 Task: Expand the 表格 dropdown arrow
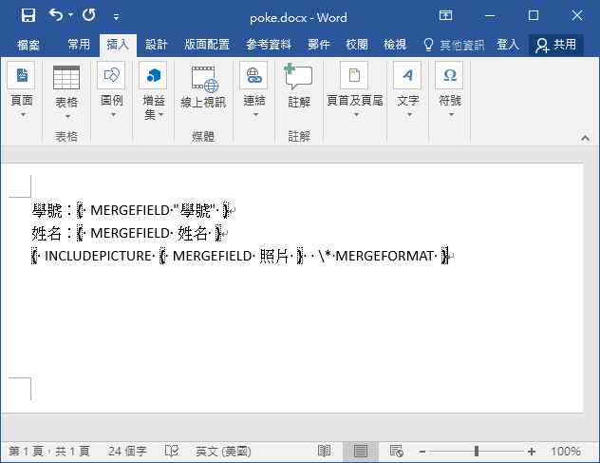coord(67,116)
